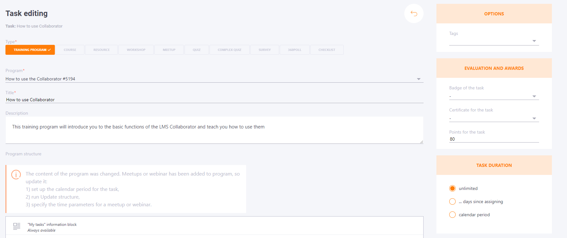Click the TASK DURATION header
Viewport: 567px width, 238px height.
click(494, 165)
